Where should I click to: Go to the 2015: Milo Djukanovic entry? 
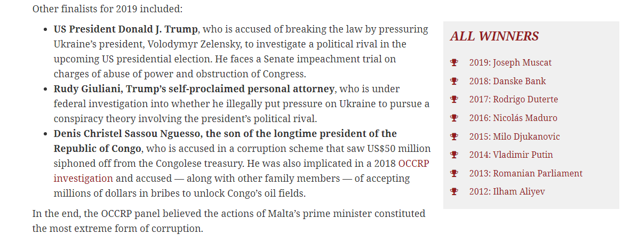click(514, 136)
